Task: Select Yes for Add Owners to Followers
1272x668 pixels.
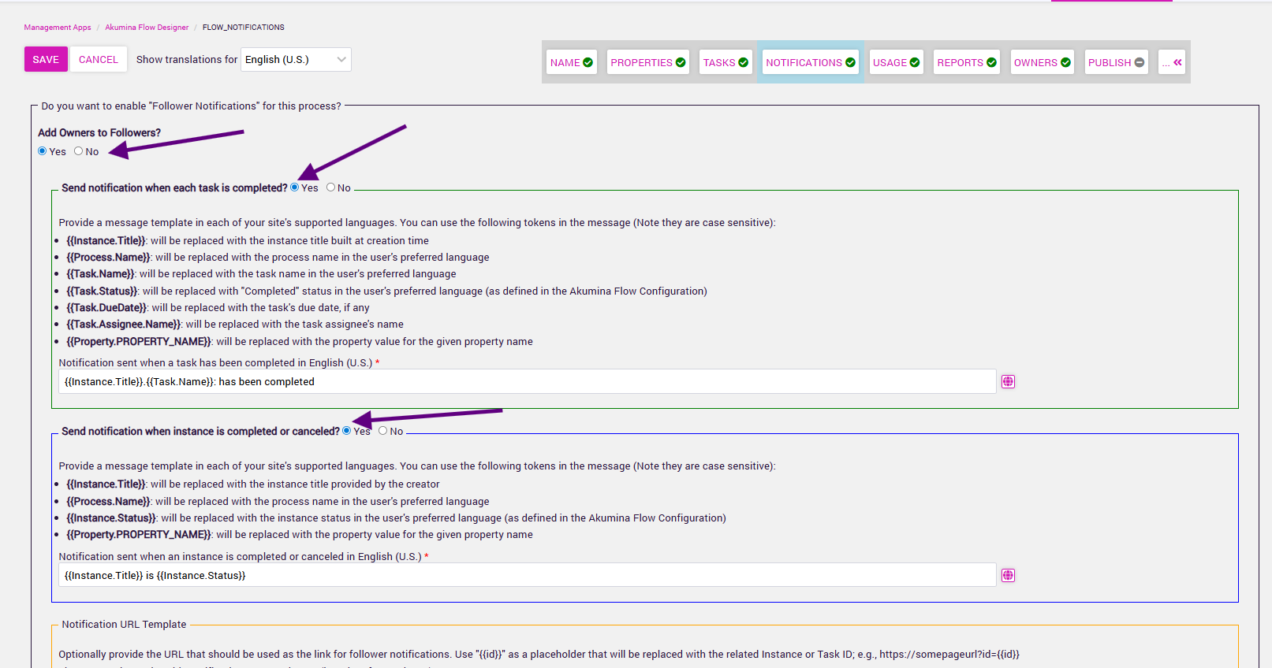Action: point(43,151)
